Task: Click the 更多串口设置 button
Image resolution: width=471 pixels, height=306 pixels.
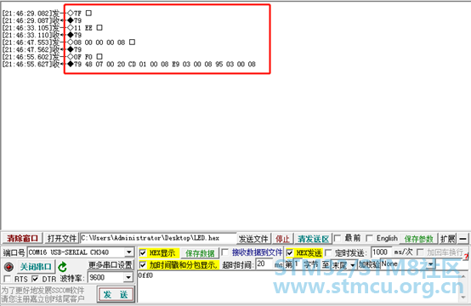Action: coord(111,265)
